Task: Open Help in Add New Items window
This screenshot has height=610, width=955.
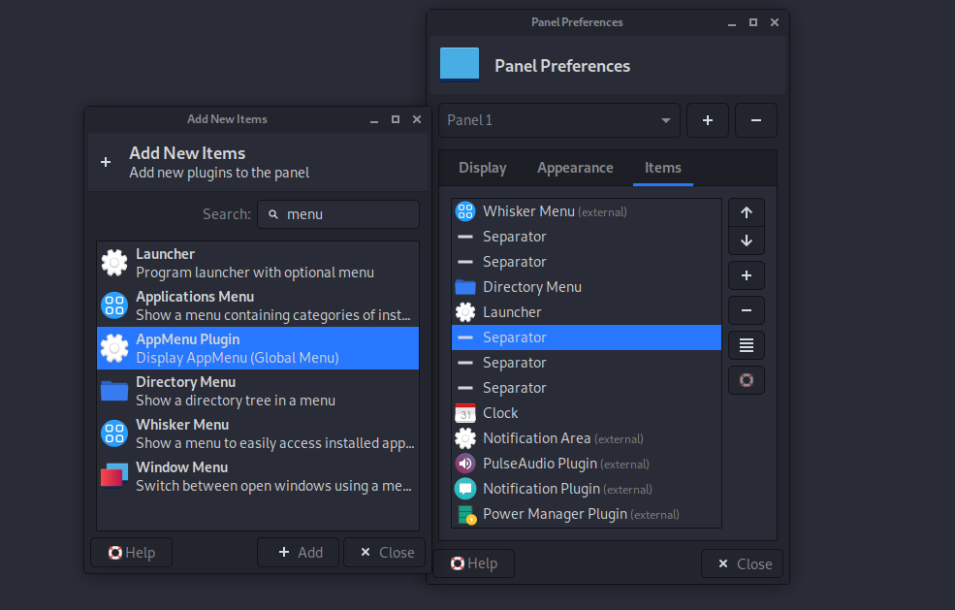Action: [x=131, y=553]
